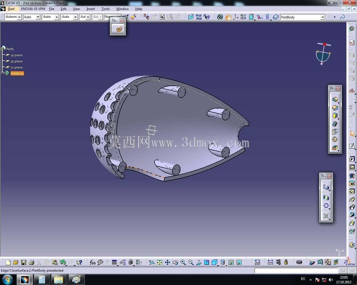Close the Dr... dress-up toolbar
Screen dimensions: 357x285
tap(338, 88)
